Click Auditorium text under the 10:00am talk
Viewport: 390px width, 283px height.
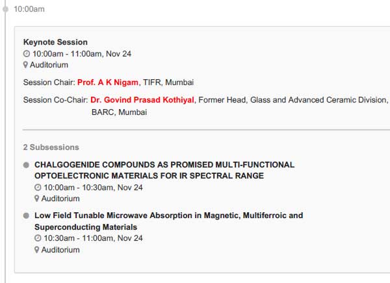60,199
